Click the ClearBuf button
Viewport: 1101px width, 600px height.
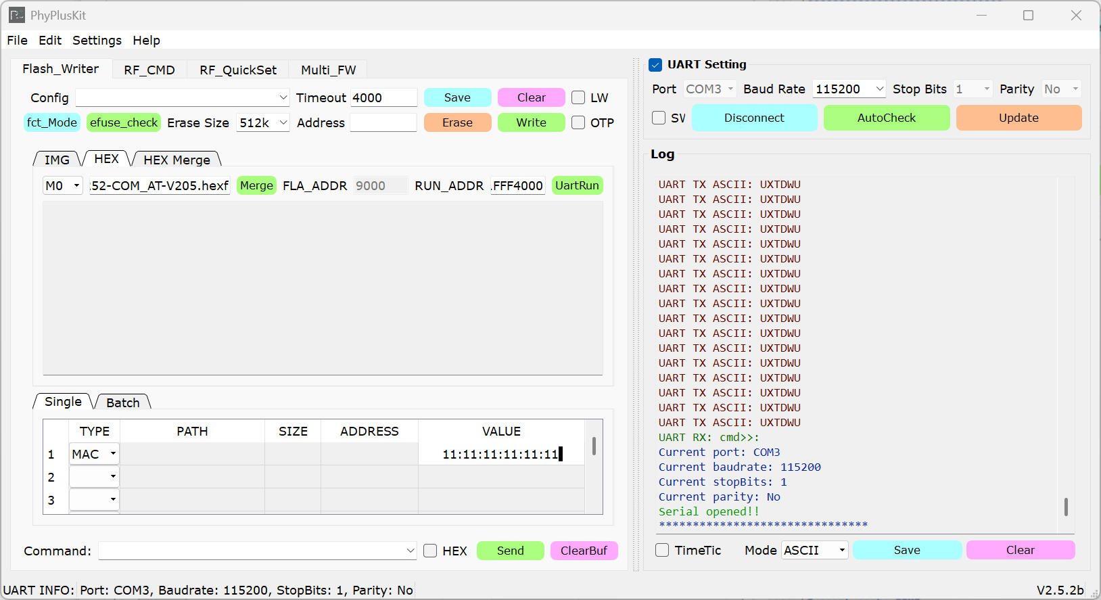coord(584,551)
